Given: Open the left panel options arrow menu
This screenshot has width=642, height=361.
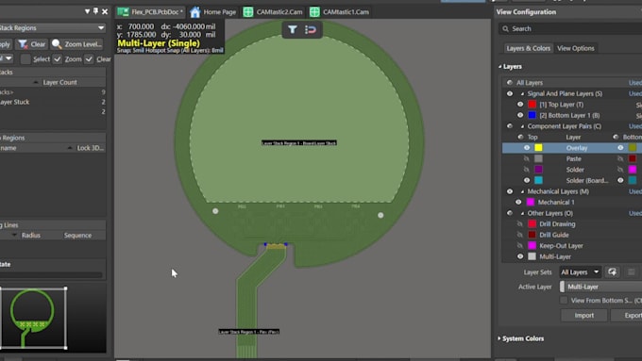Looking at the screenshot, I should click(87, 11).
